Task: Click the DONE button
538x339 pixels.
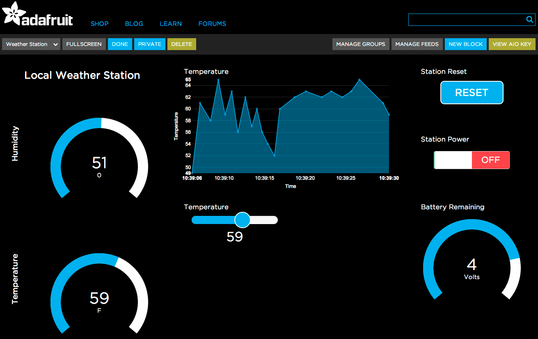Action: pyautogui.click(x=120, y=44)
